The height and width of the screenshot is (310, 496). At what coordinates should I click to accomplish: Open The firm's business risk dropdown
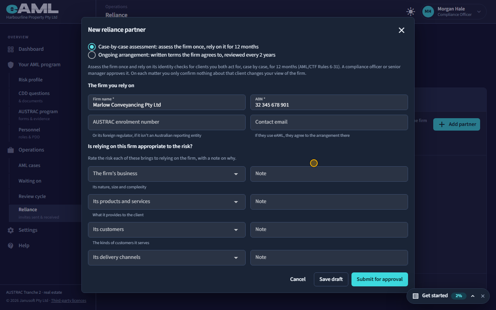tap(167, 174)
